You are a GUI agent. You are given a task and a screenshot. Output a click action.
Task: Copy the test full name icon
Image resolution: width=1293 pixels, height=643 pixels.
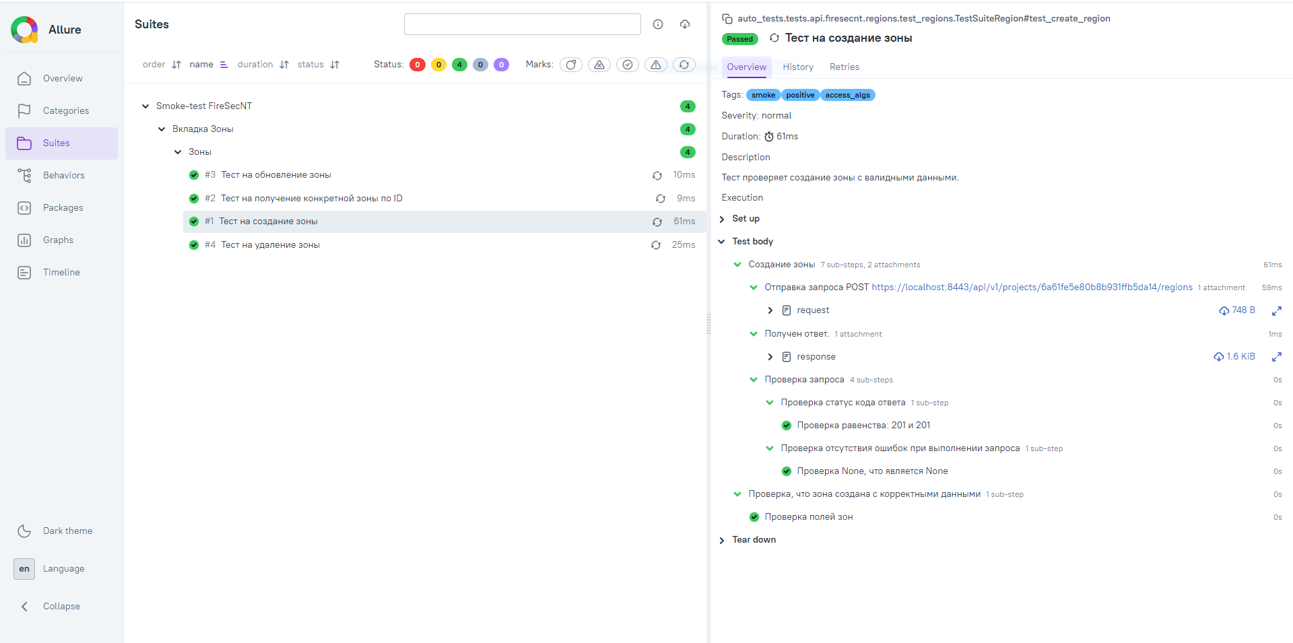click(x=727, y=19)
